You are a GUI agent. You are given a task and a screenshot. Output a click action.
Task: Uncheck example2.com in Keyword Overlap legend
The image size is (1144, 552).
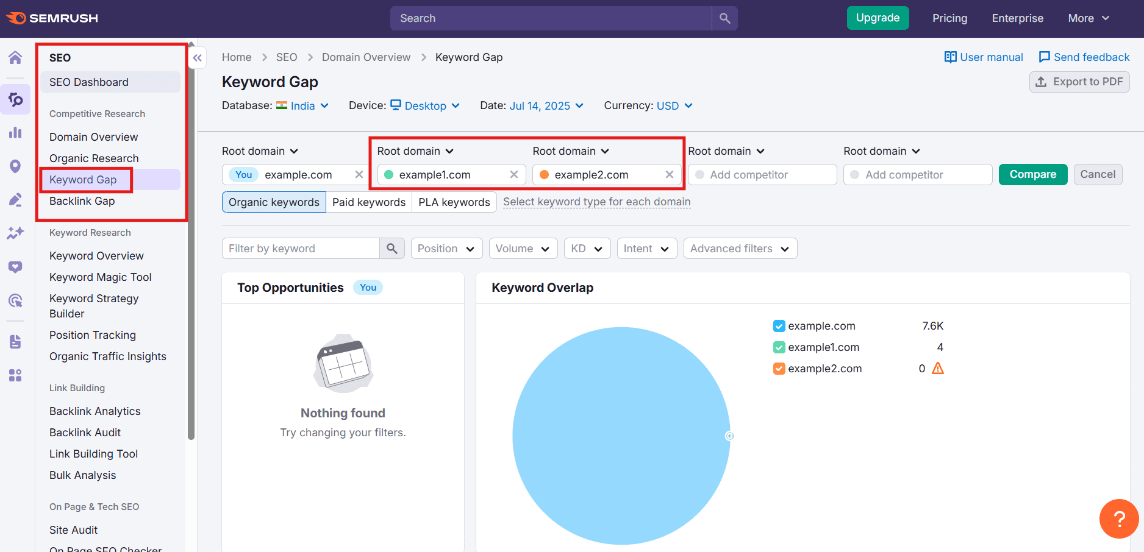(779, 369)
